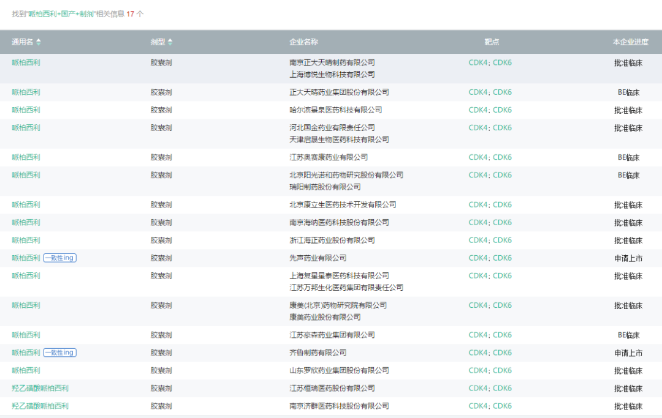Select CDK6 target in 先声药业 row
Screen dimensions: 662x418
tap(503, 258)
